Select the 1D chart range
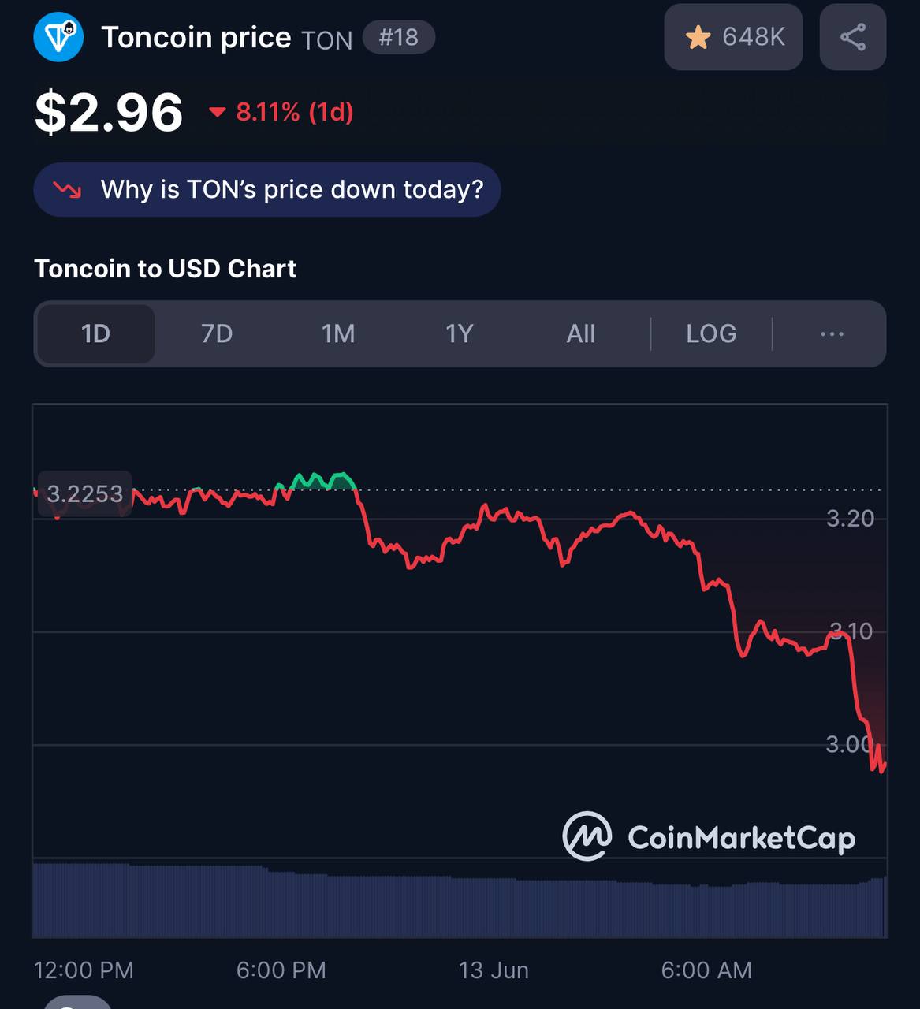The image size is (920, 1009). point(96,333)
